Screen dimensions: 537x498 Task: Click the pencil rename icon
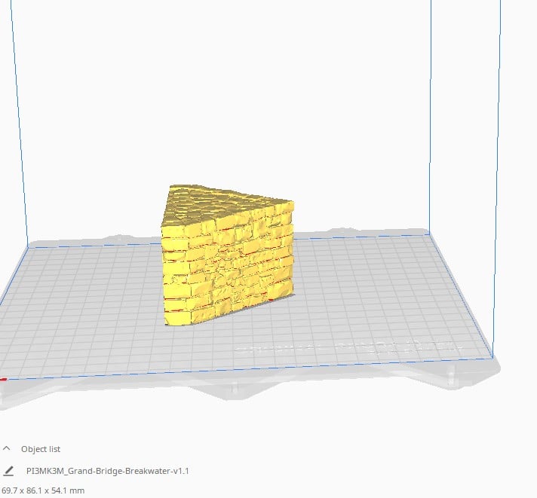pyautogui.click(x=8, y=471)
